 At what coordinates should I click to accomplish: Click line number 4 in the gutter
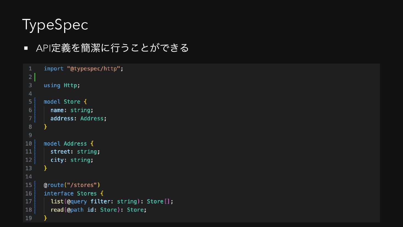click(x=30, y=93)
